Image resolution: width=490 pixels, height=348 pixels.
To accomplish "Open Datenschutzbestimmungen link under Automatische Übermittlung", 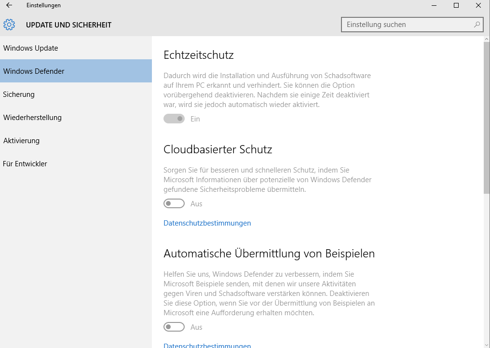I will pyautogui.click(x=207, y=345).
